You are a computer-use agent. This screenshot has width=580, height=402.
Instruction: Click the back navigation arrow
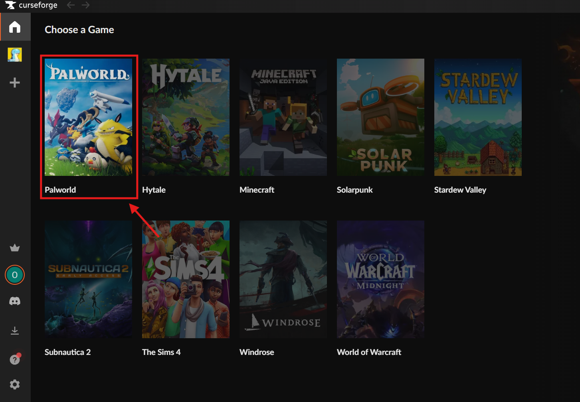(x=71, y=5)
